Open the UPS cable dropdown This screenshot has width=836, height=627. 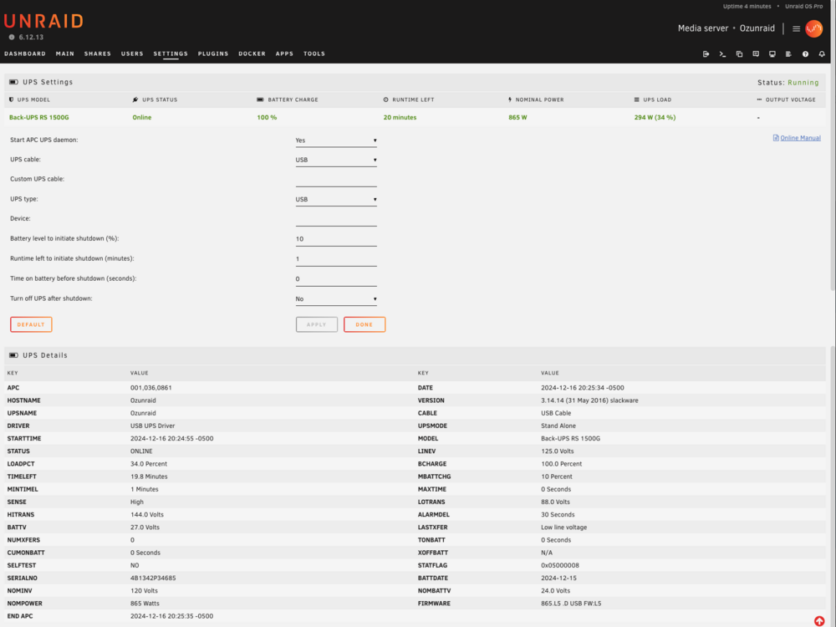[x=336, y=160]
